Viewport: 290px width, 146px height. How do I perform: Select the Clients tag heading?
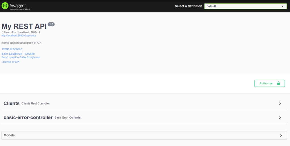(x=11, y=103)
